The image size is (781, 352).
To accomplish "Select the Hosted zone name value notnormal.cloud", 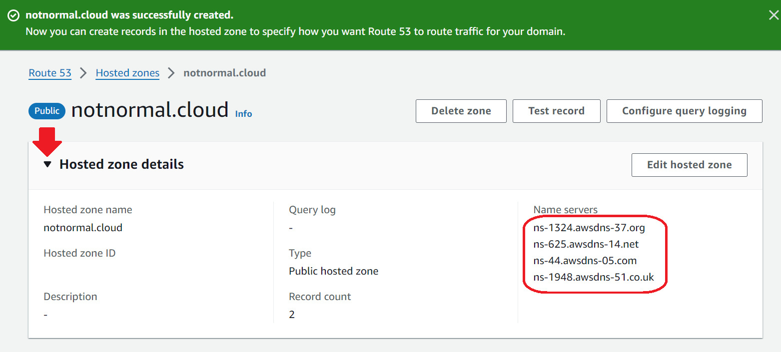I will click(83, 227).
